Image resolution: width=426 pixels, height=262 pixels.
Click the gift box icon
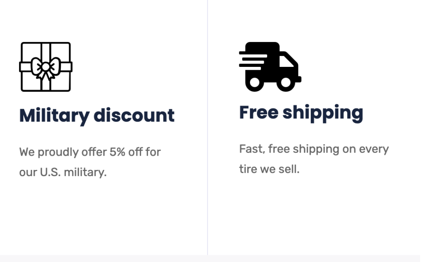coord(46,67)
